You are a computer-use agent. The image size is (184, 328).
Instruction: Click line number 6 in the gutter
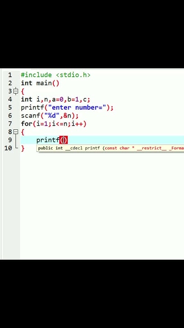pyautogui.click(x=10, y=116)
